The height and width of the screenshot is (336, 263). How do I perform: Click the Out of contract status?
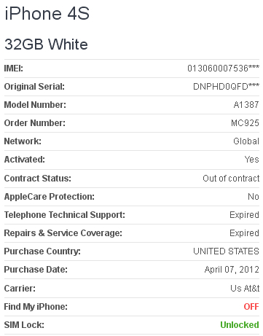(x=231, y=179)
